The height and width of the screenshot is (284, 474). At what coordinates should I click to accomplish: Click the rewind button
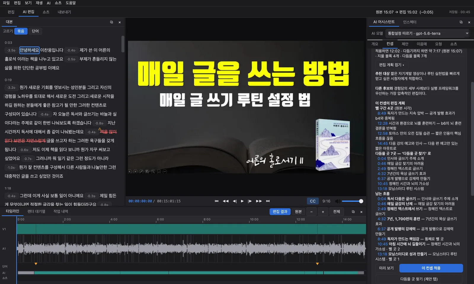point(226,201)
